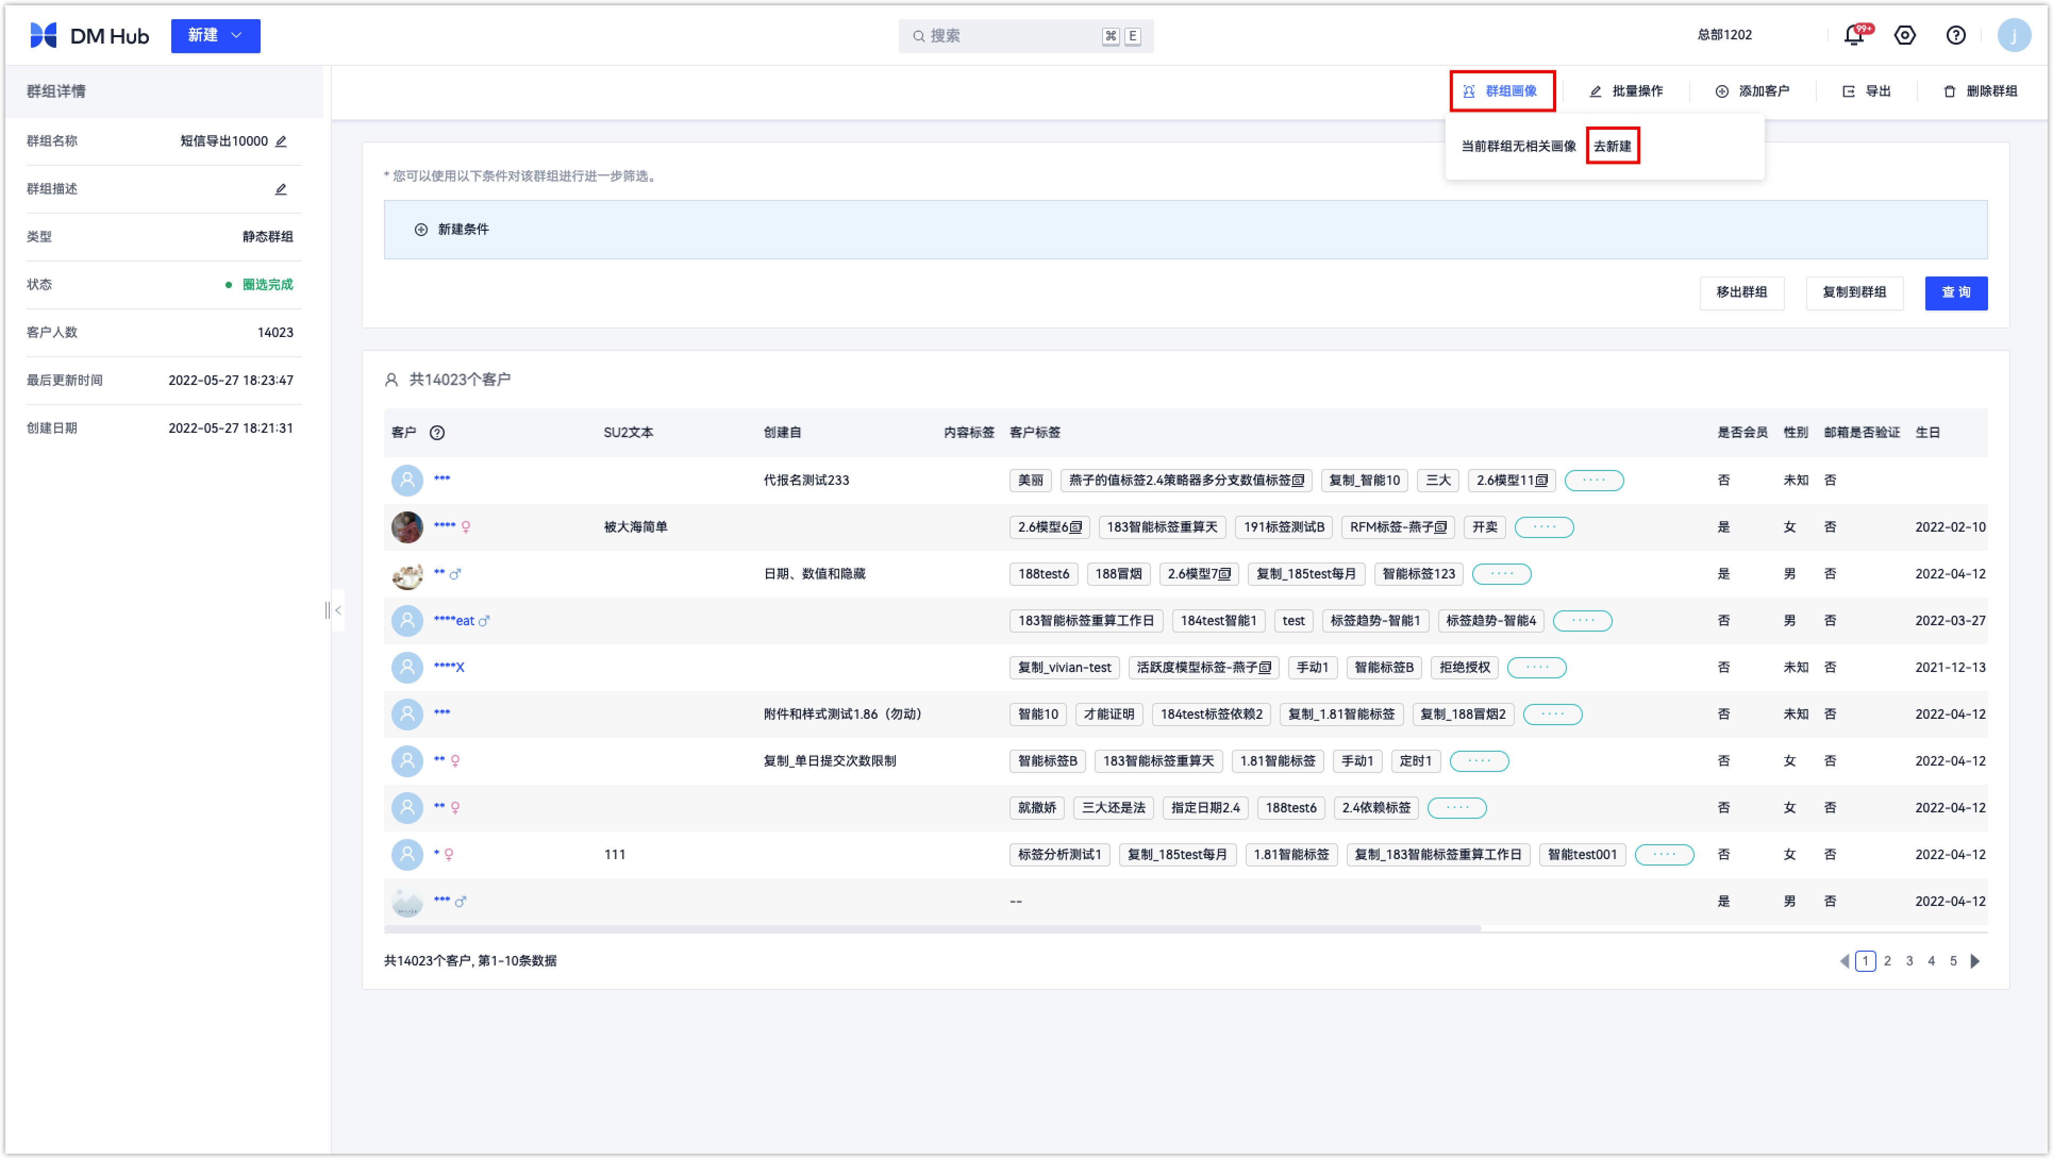This screenshot has height=1159, width=2053.
Task: Open customer ****eat profile link
Action: (454, 620)
